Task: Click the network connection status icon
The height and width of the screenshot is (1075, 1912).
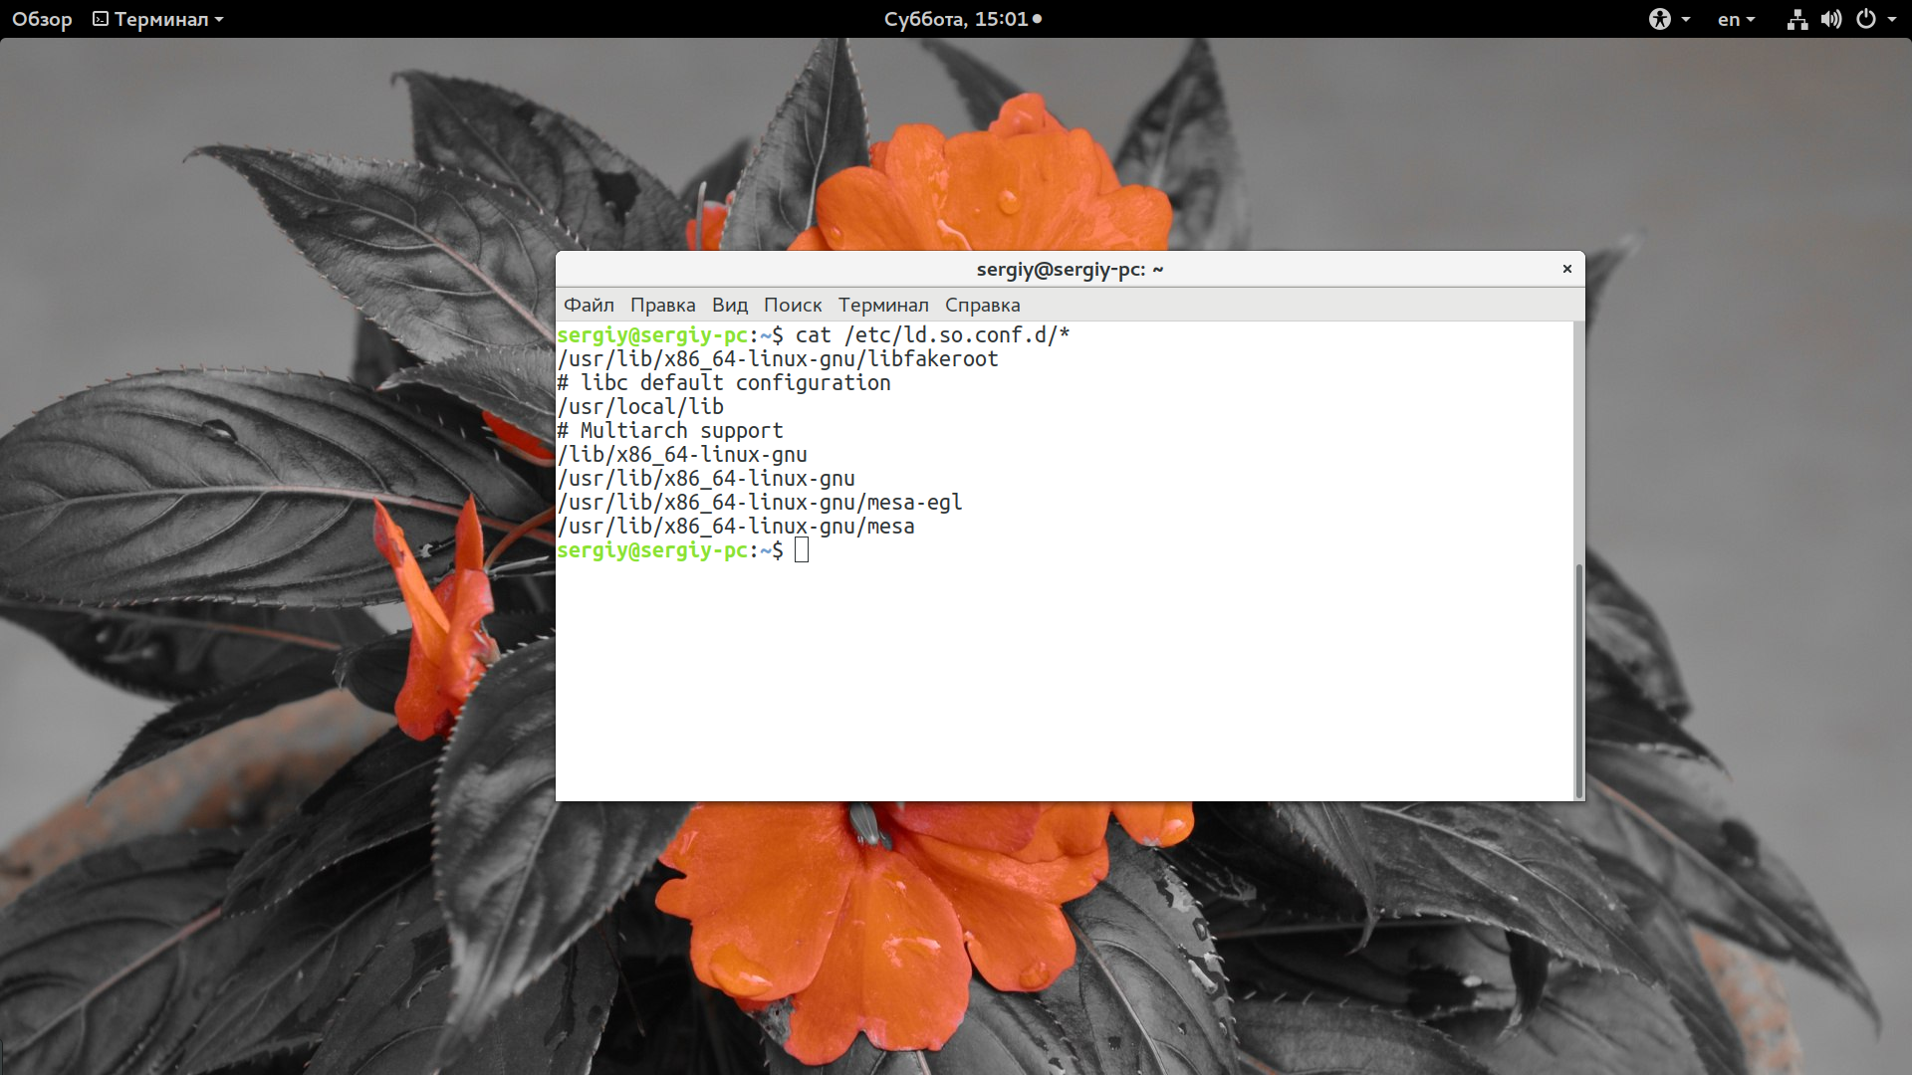Action: [1796, 18]
